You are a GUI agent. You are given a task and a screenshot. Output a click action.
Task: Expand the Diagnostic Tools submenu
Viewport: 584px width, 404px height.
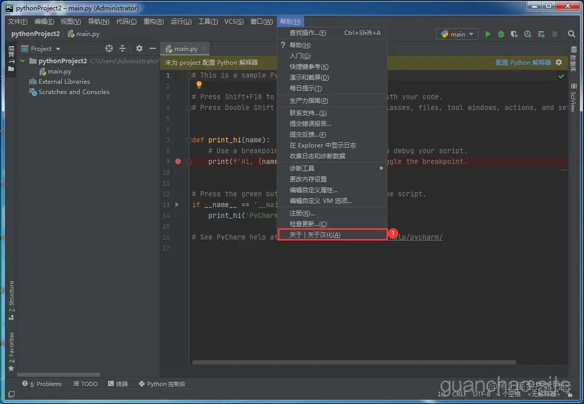coord(332,168)
